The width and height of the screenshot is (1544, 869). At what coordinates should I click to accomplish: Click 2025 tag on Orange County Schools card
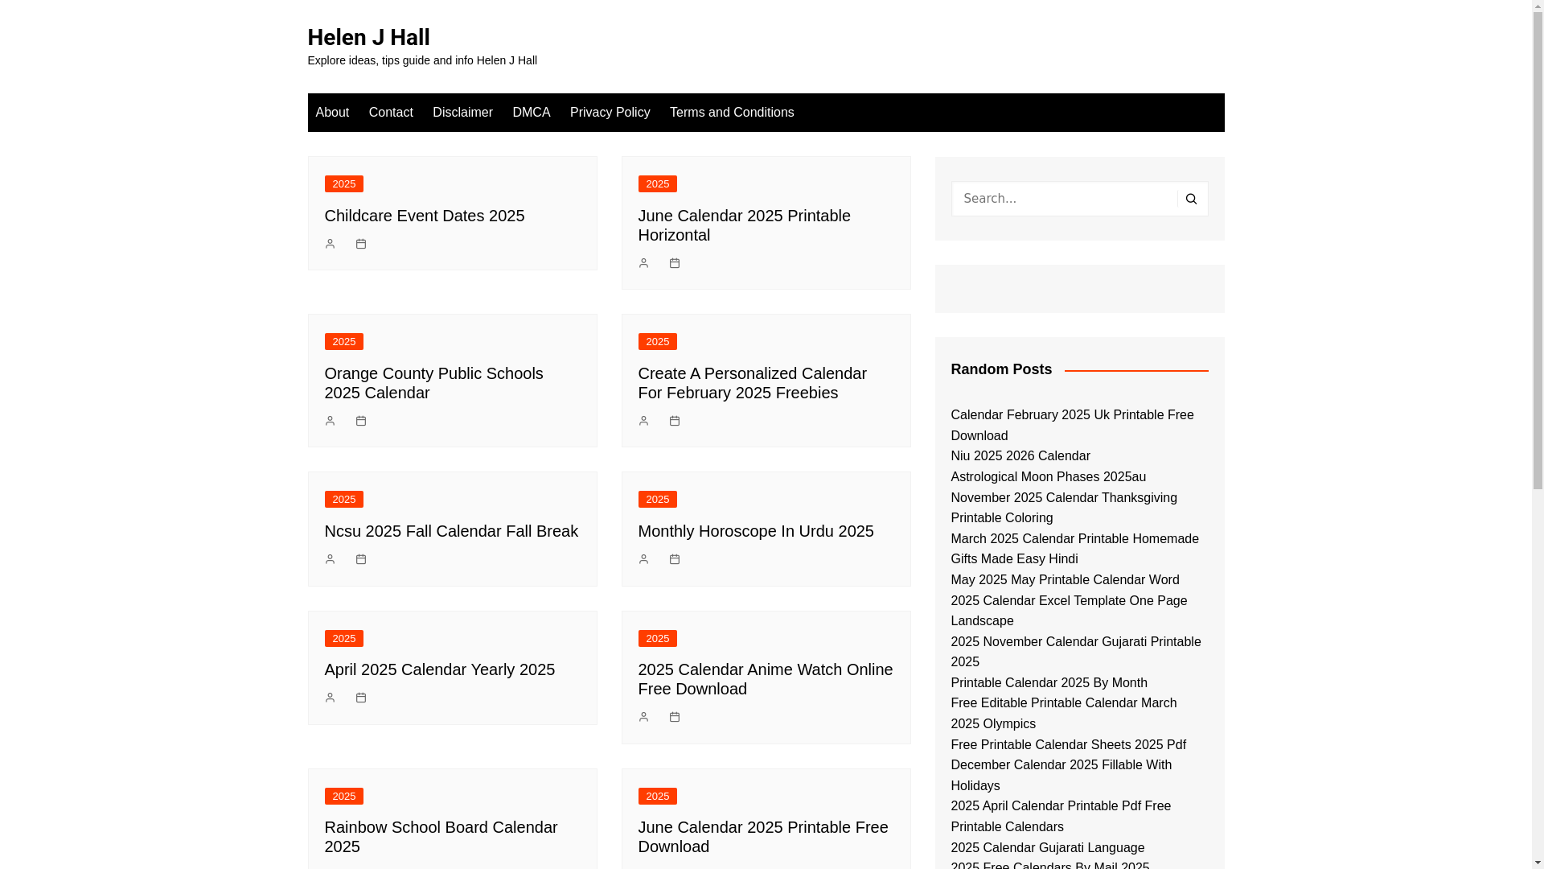tap(344, 342)
